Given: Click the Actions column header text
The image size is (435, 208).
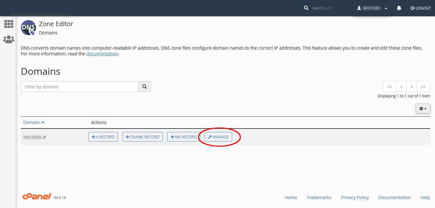Looking at the screenshot, I should (x=99, y=122).
